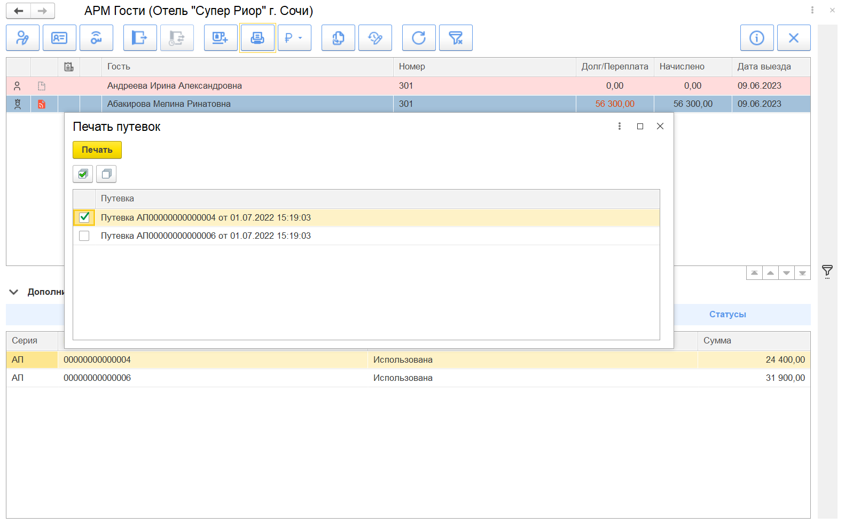Click the person icon for Андреева row

pyautogui.click(x=18, y=86)
